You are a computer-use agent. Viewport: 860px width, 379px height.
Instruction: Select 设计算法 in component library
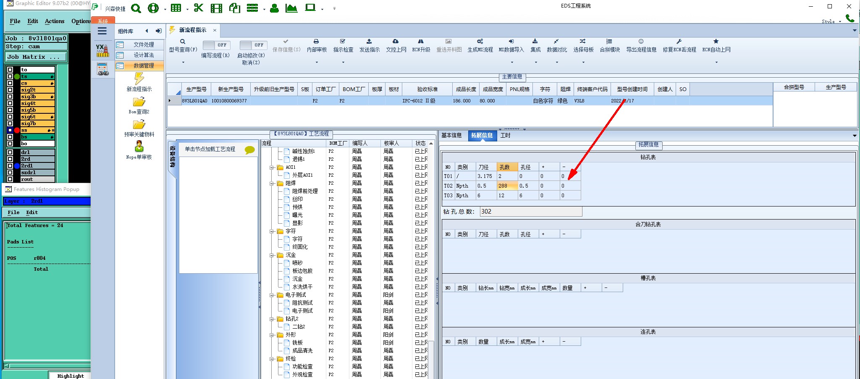click(x=140, y=55)
